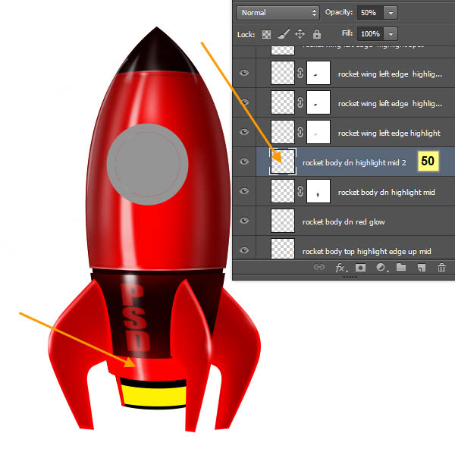Create a new layer
The width and height of the screenshot is (455, 455).
(x=422, y=268)
